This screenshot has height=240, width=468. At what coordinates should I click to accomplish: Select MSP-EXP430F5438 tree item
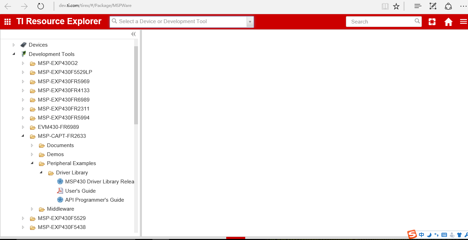pos(62,227)
